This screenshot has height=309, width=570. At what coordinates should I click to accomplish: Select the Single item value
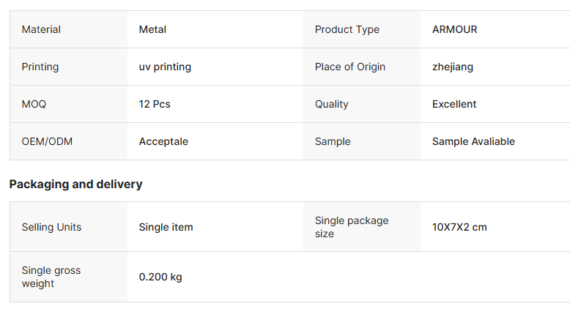pos(166,227)
